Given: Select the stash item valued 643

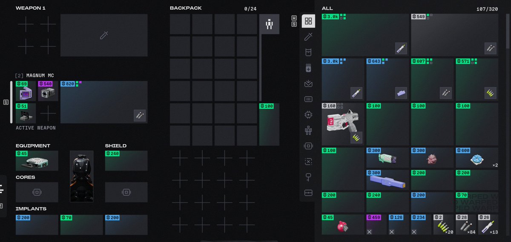Looking at the screenshot, I should (x=388, y=79).
